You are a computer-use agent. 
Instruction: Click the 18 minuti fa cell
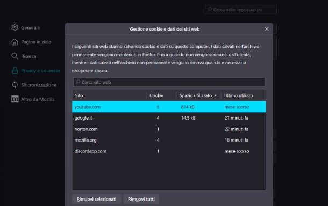point(237,140)
